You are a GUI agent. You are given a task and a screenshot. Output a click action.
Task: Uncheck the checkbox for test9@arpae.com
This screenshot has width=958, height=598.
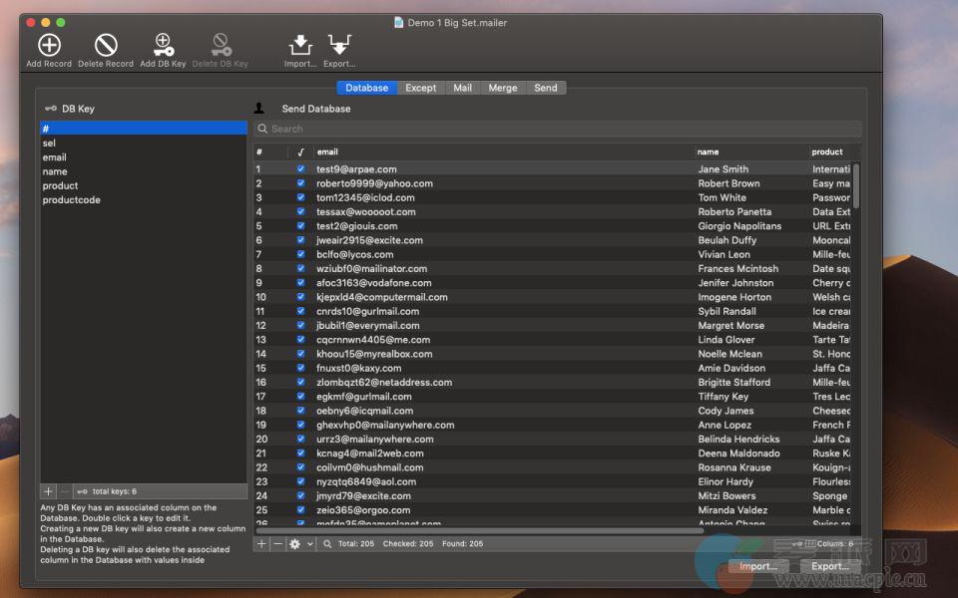tap(301, 169)
